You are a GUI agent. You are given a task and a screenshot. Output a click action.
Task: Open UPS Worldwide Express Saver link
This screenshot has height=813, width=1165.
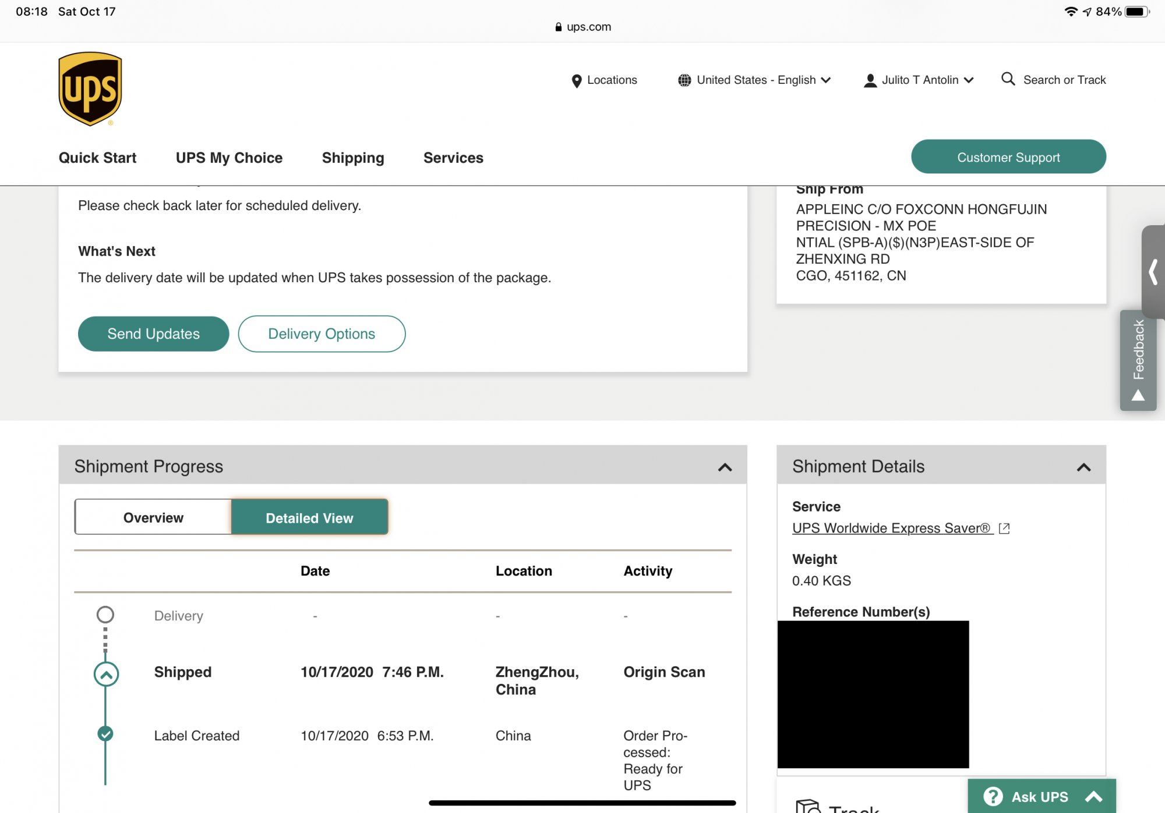click(891, 528)
